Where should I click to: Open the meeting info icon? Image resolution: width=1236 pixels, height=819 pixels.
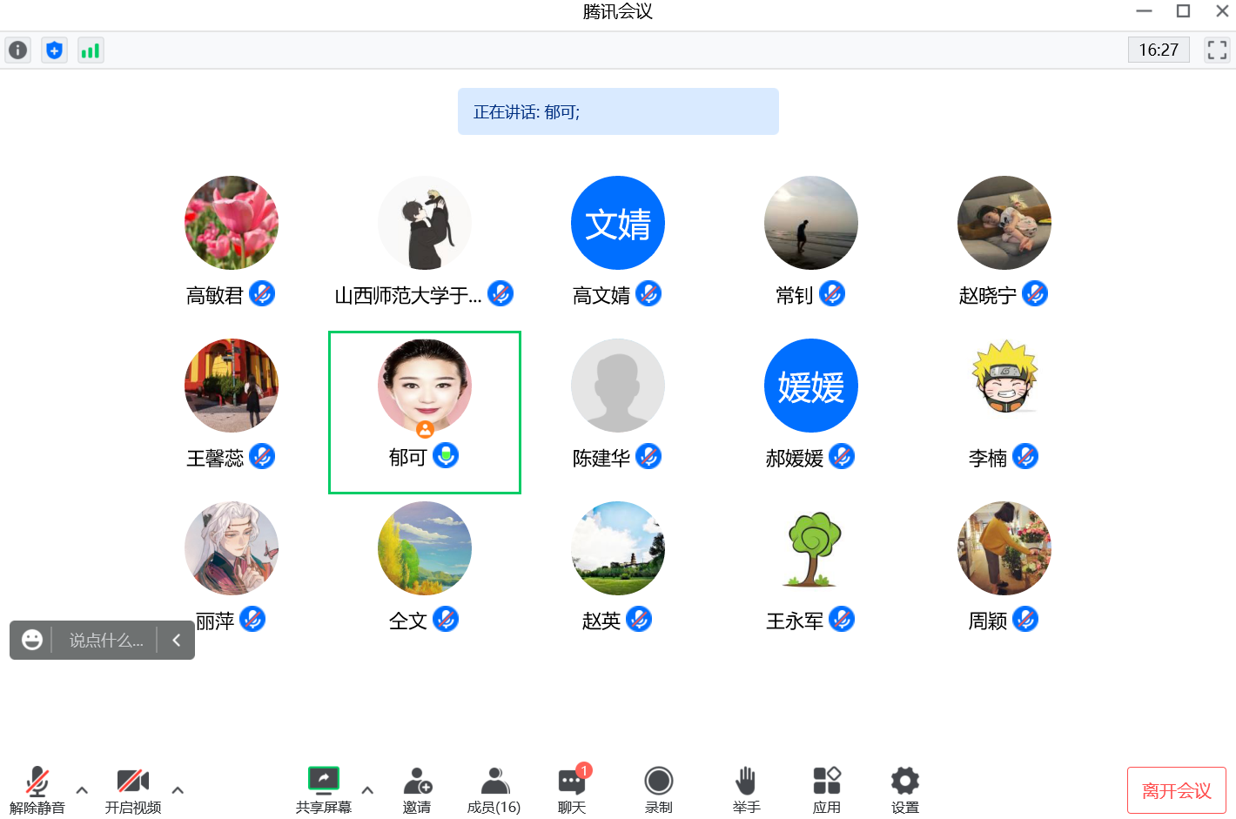[x=17, y=50]
